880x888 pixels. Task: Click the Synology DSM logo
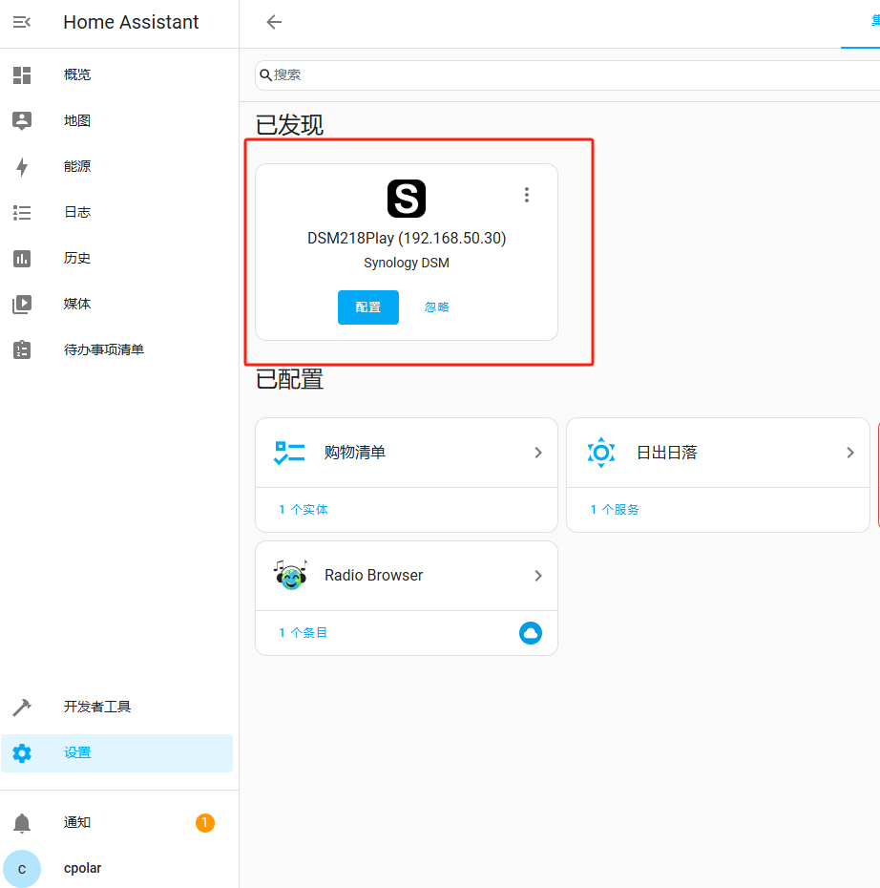[407, 199]
